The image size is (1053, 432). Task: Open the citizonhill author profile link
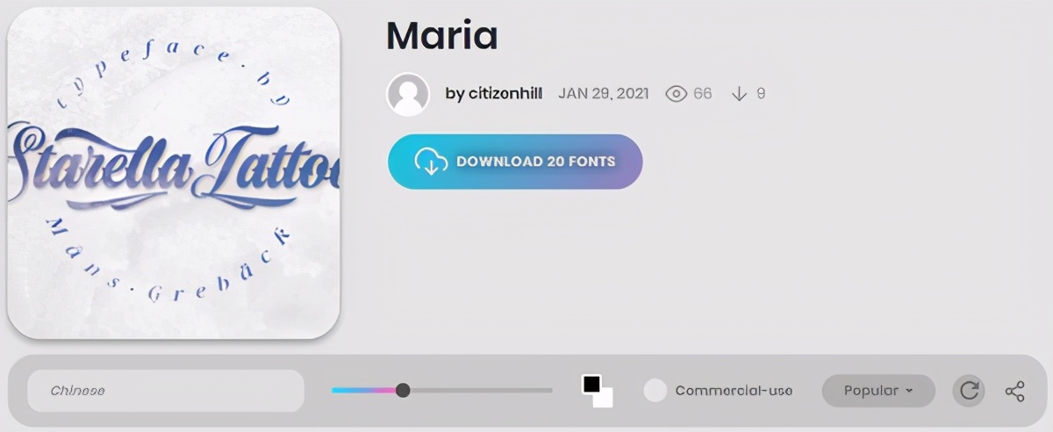494,94
